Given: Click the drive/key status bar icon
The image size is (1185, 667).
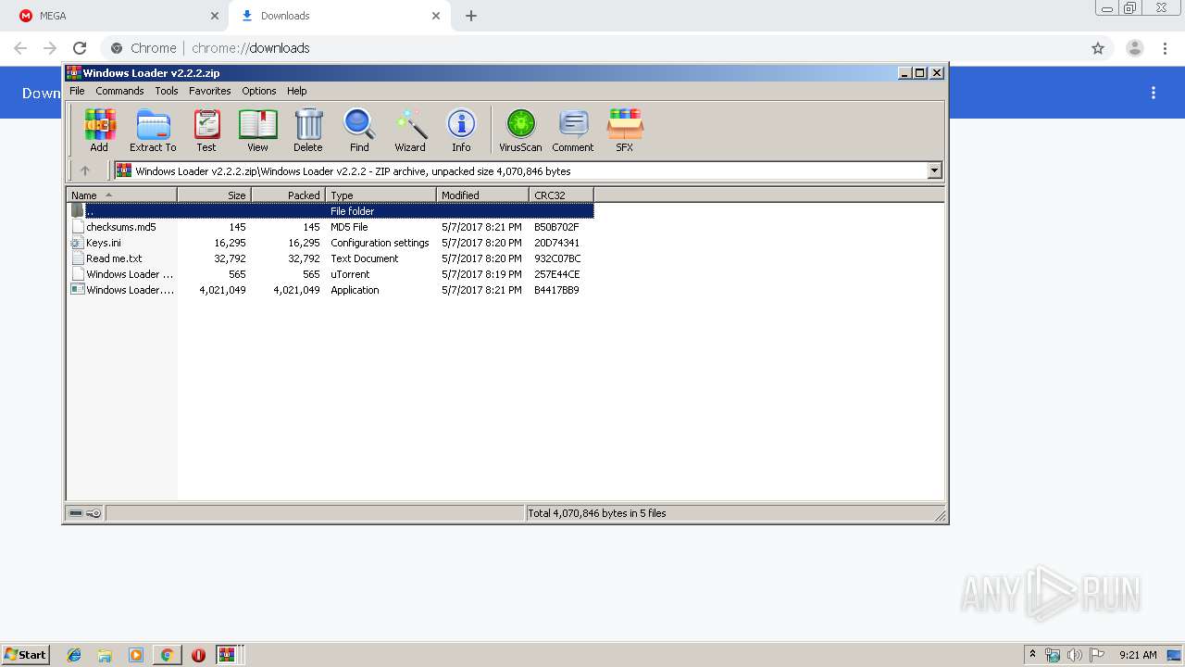Looking at the screenshot, I should tap(85, 513).
